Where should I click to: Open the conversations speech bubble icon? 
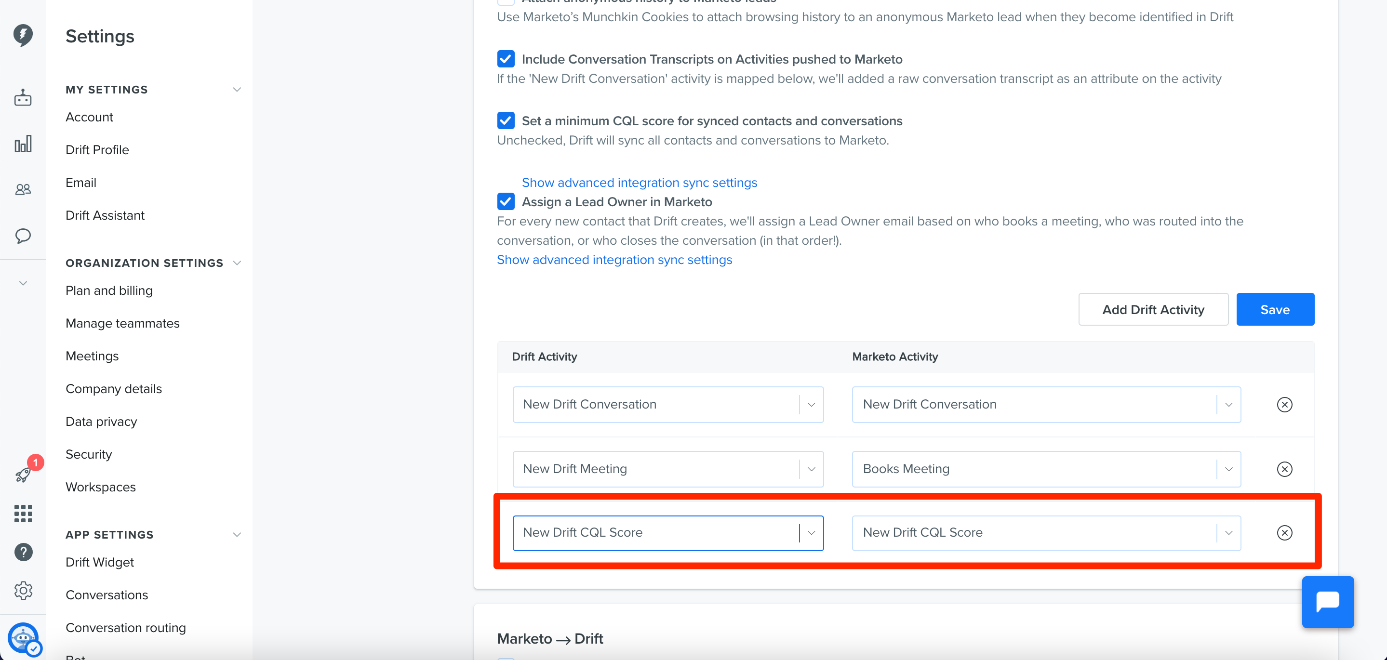click(x=23, y=236)
